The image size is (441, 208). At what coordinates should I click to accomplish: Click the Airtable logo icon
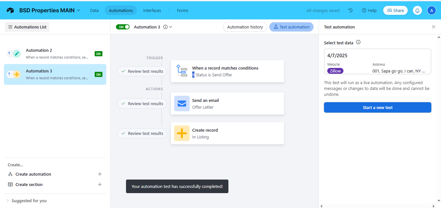[10, 10]
